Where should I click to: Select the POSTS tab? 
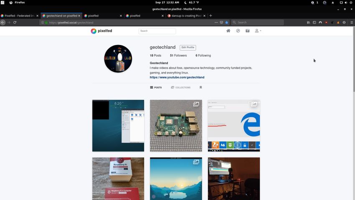pyautogui.click(x=156, y=87)
